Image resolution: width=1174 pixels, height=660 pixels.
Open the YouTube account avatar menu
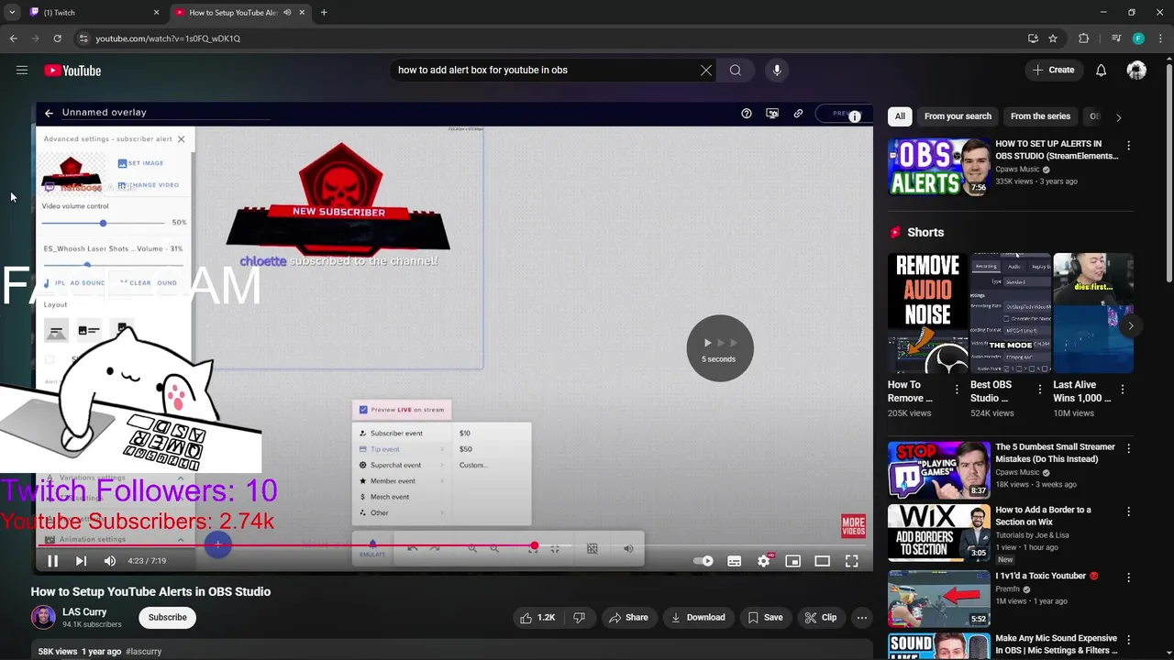click(x=1136, y=70)
